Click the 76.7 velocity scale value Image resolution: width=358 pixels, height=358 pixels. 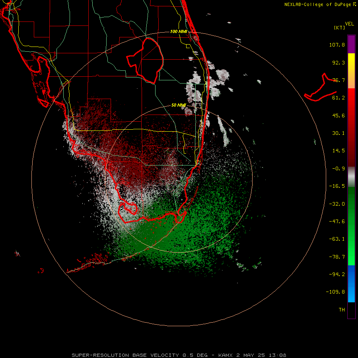pos(339,80)
